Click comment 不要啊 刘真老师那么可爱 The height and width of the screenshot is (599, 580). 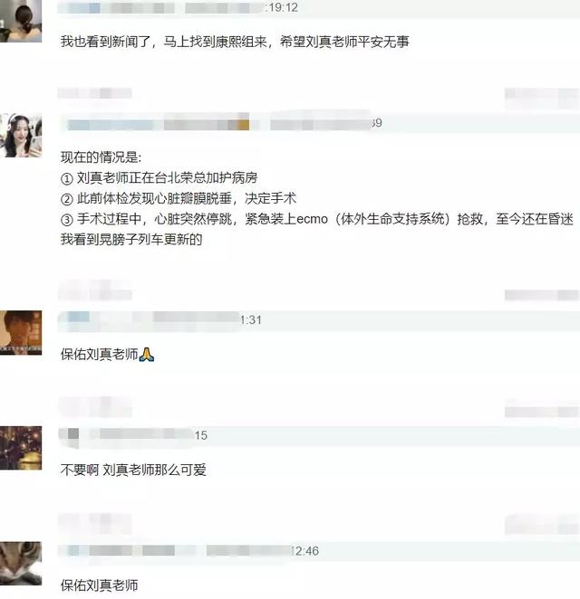click(133, 470)
